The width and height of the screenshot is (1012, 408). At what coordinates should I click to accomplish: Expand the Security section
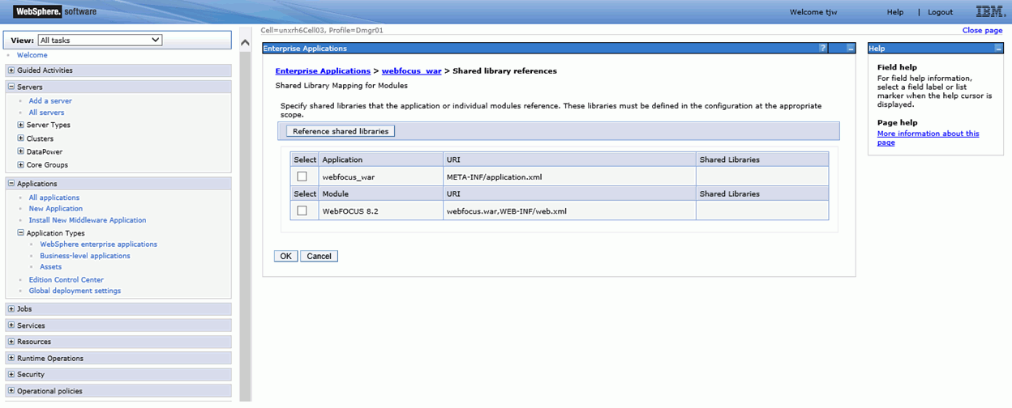[11, 375]
